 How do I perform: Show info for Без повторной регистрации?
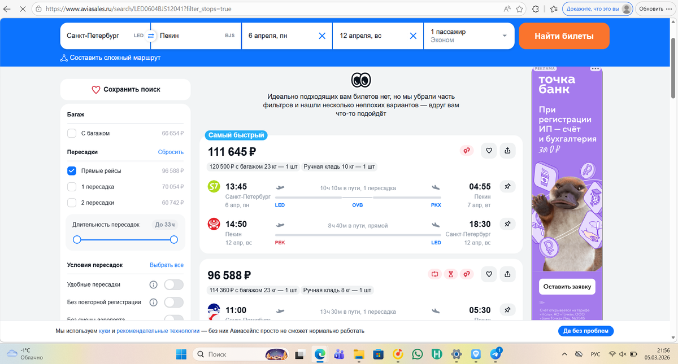pos(153,302)
